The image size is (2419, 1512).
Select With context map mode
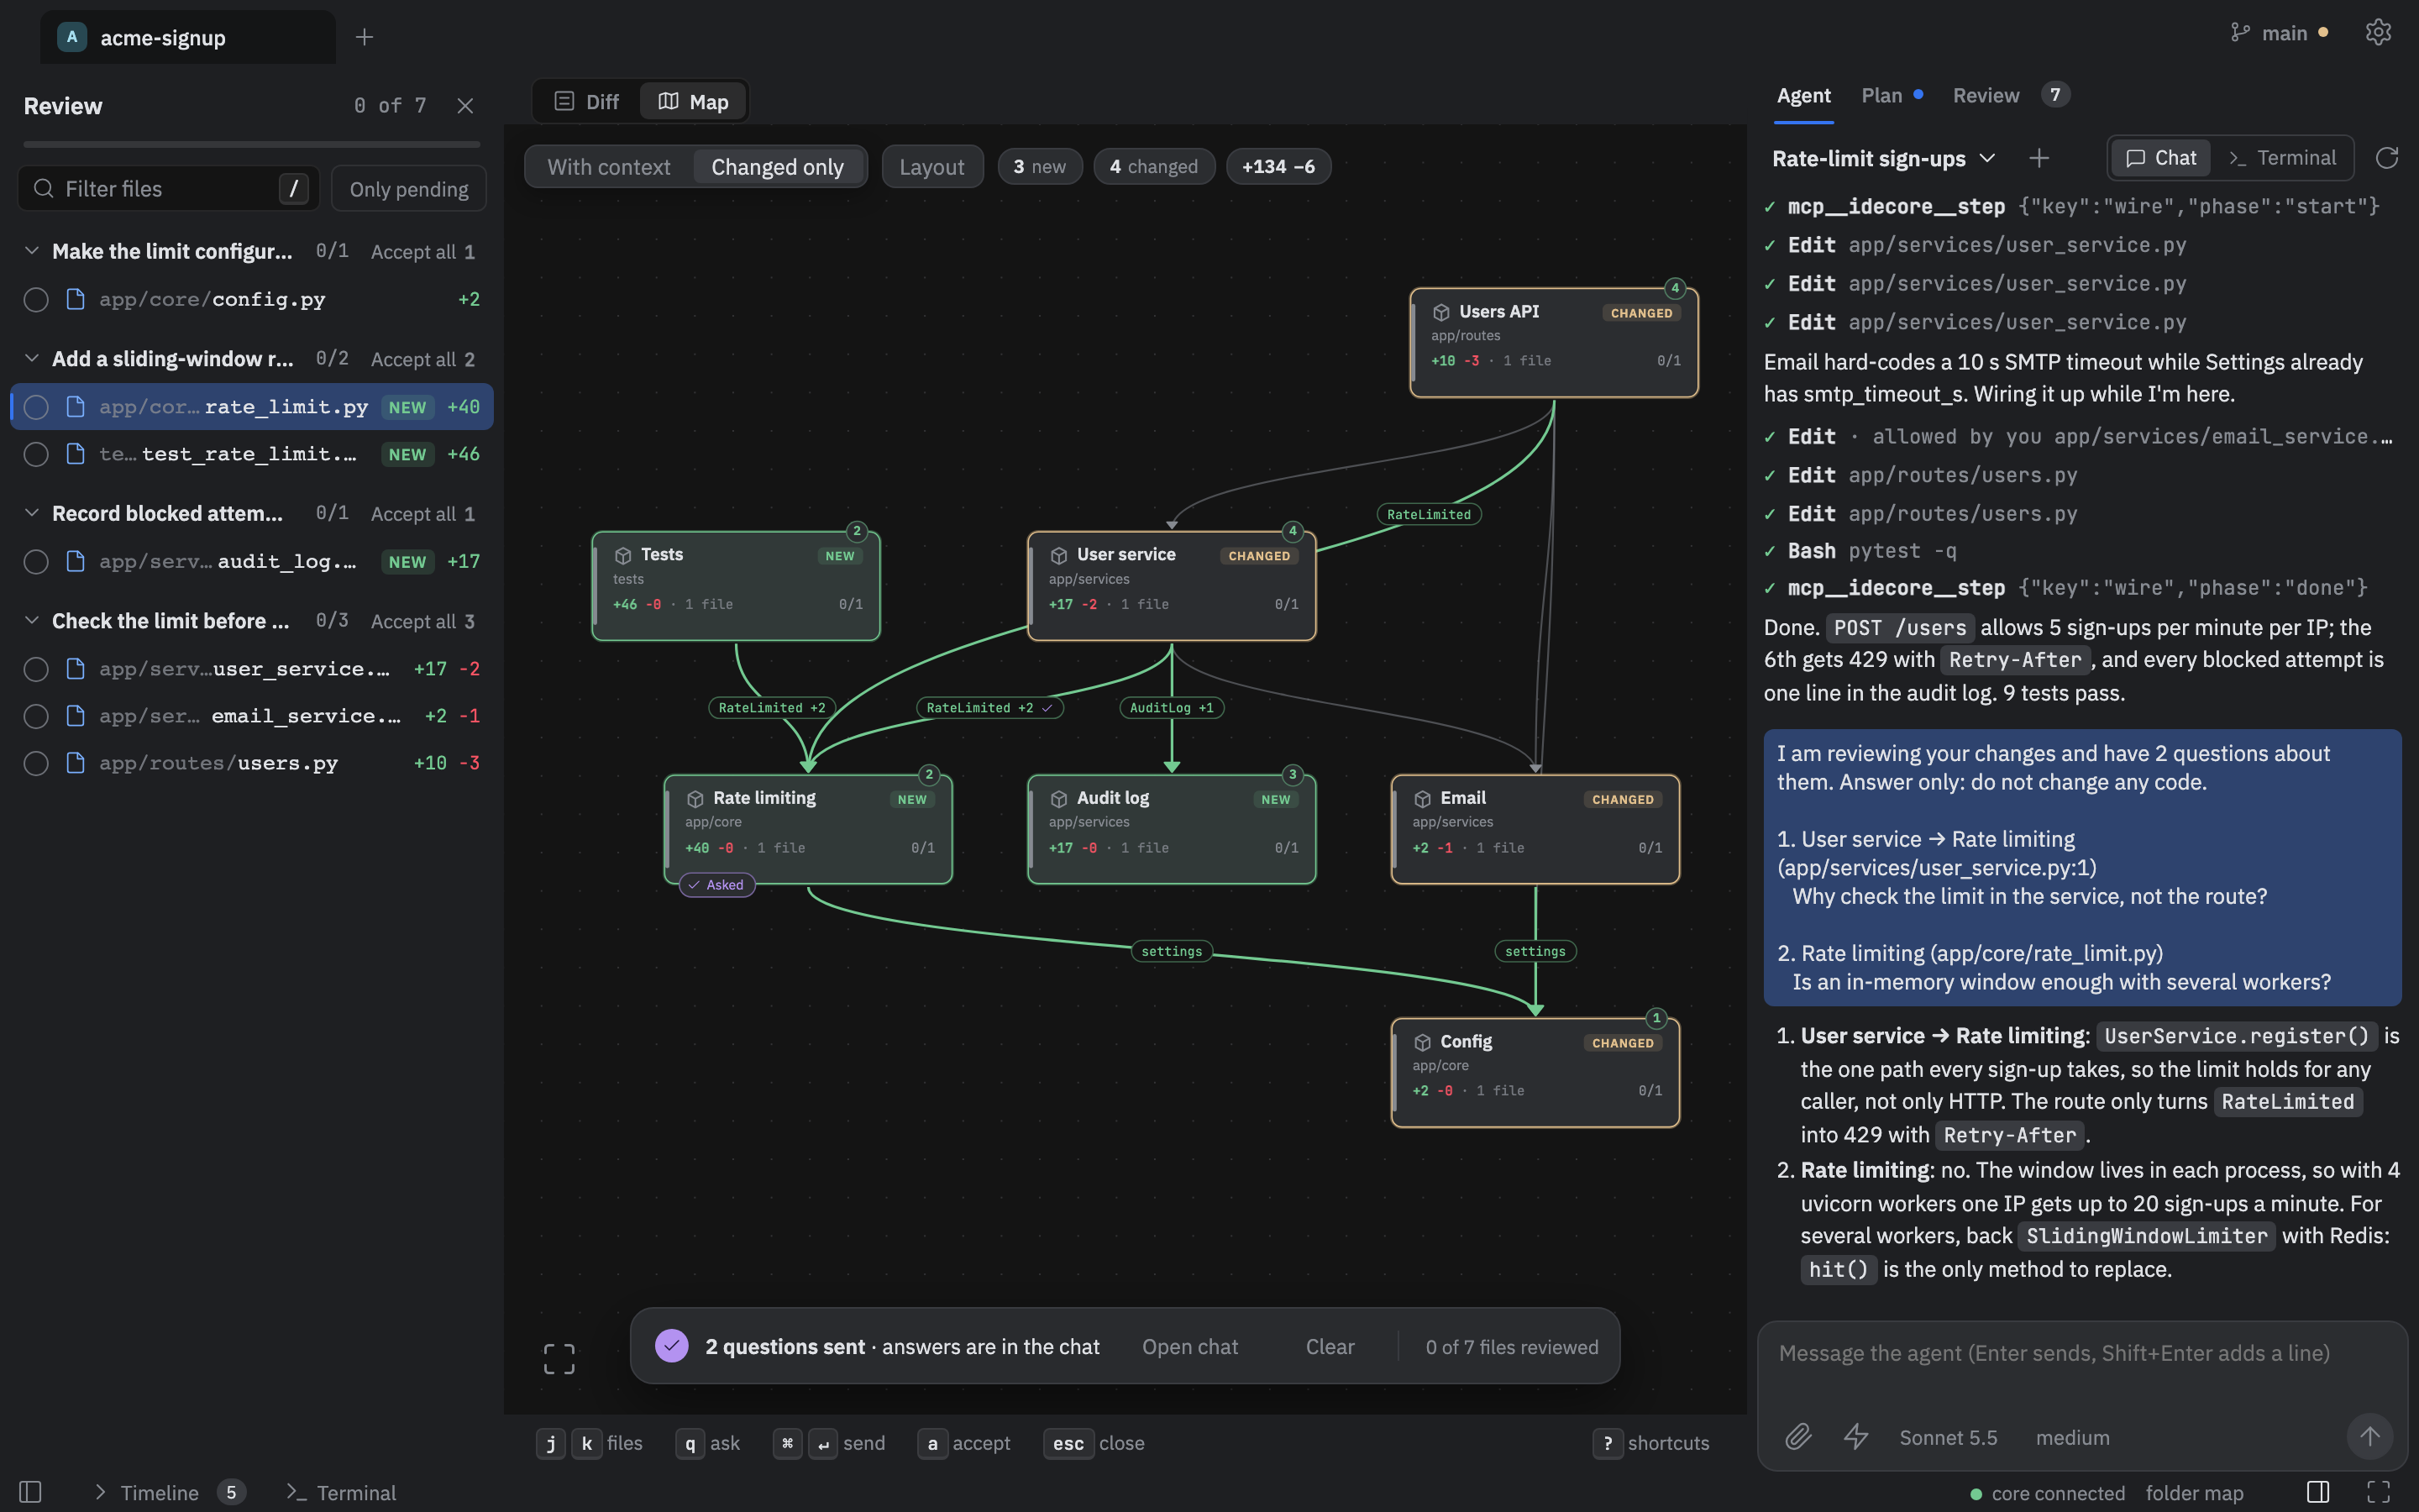click(609, 167)
